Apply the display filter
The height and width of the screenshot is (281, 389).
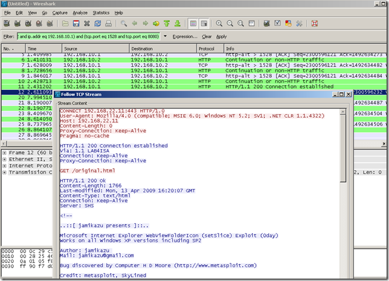tap(221, 36)
